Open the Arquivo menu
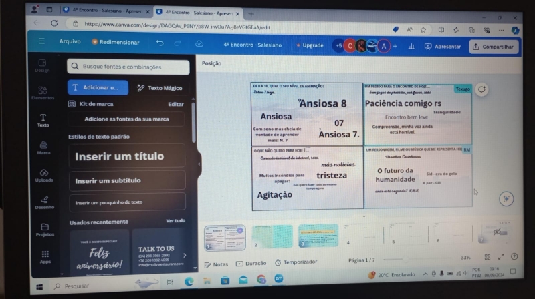This screenshot has width=535, height=299. tap(70, 41)
